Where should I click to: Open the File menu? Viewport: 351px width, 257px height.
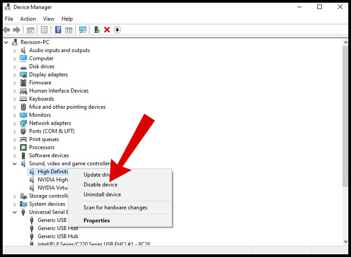9,19
